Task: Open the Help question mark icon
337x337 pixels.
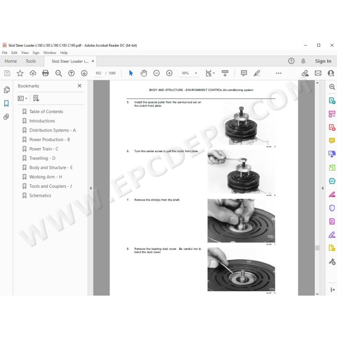Action: pos(291,61)
